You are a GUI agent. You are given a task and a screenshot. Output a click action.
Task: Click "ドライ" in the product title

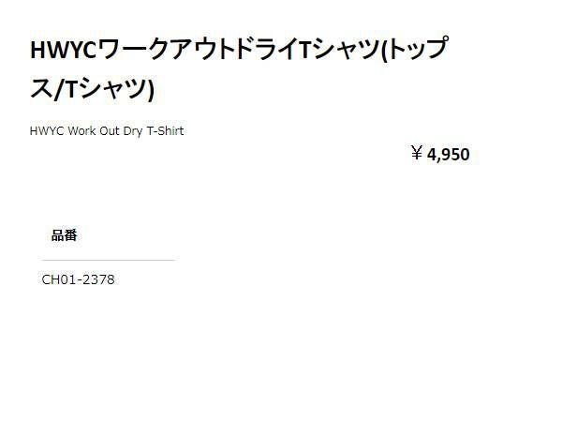251,49
